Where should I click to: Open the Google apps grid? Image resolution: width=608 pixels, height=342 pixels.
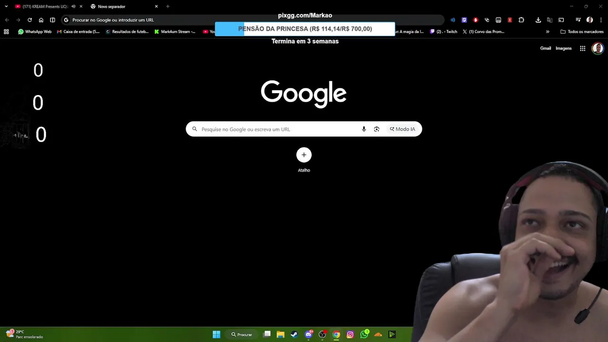click(582, 48)
